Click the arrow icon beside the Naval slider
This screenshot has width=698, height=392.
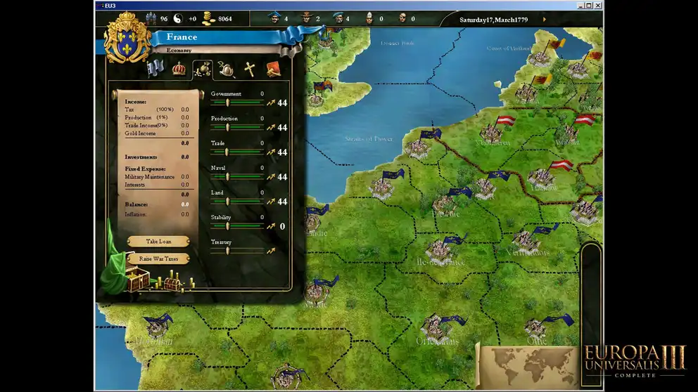pos(270,177)
